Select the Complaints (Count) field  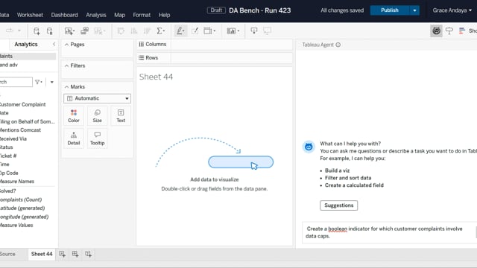click(x=21, y=200)
